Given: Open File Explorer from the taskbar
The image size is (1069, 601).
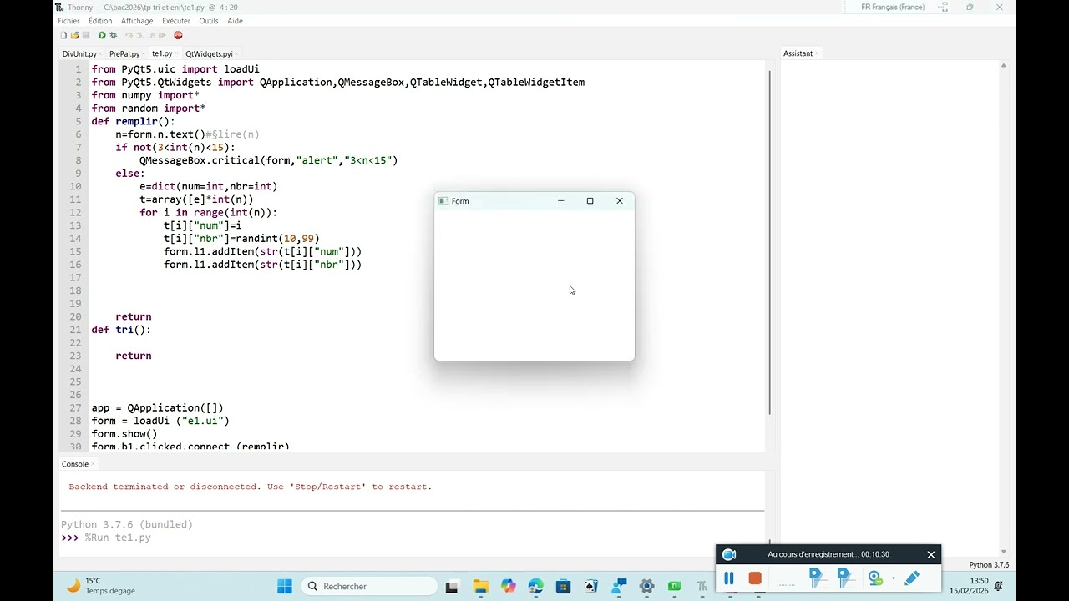Looking at the screenshot, I should point(480,587).
